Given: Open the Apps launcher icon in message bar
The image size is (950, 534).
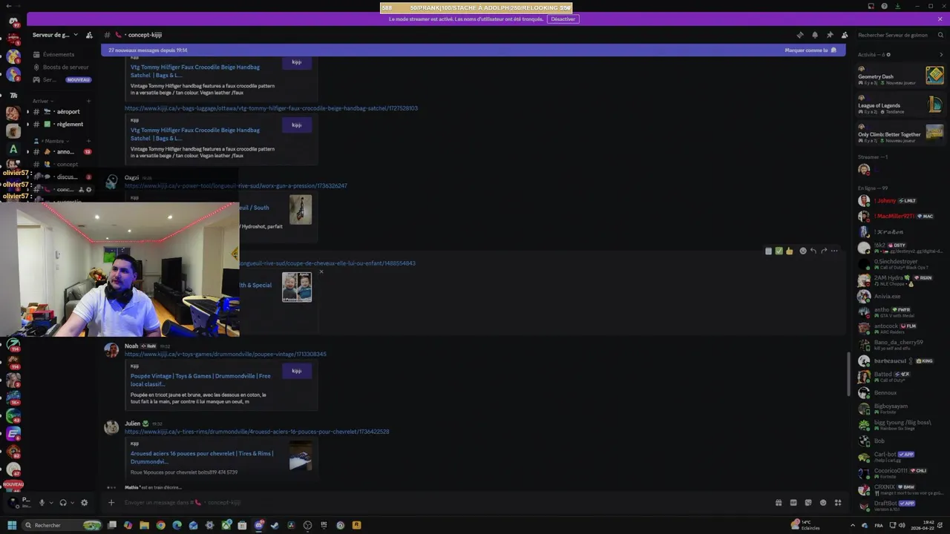Looking at the screenshot, I should [838, 503].
